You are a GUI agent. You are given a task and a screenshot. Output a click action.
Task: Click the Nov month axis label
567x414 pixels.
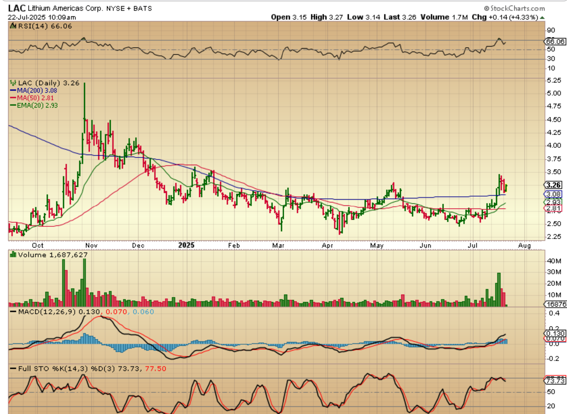[91, 246]
